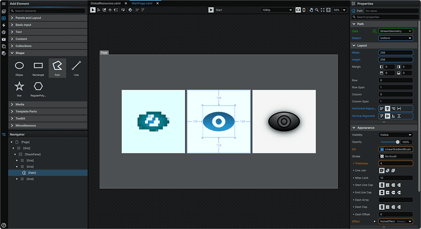Switch to GlobalResources.xaml tab

[x=106, y=3]
